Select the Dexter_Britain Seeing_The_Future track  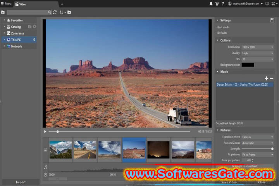(x=245, y=84)
